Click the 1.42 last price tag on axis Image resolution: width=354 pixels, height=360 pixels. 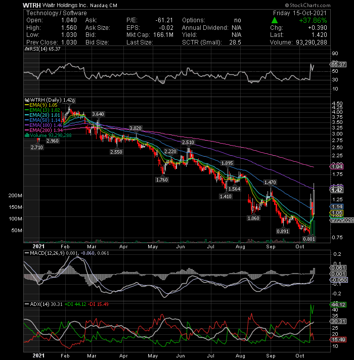coord(337,190)
